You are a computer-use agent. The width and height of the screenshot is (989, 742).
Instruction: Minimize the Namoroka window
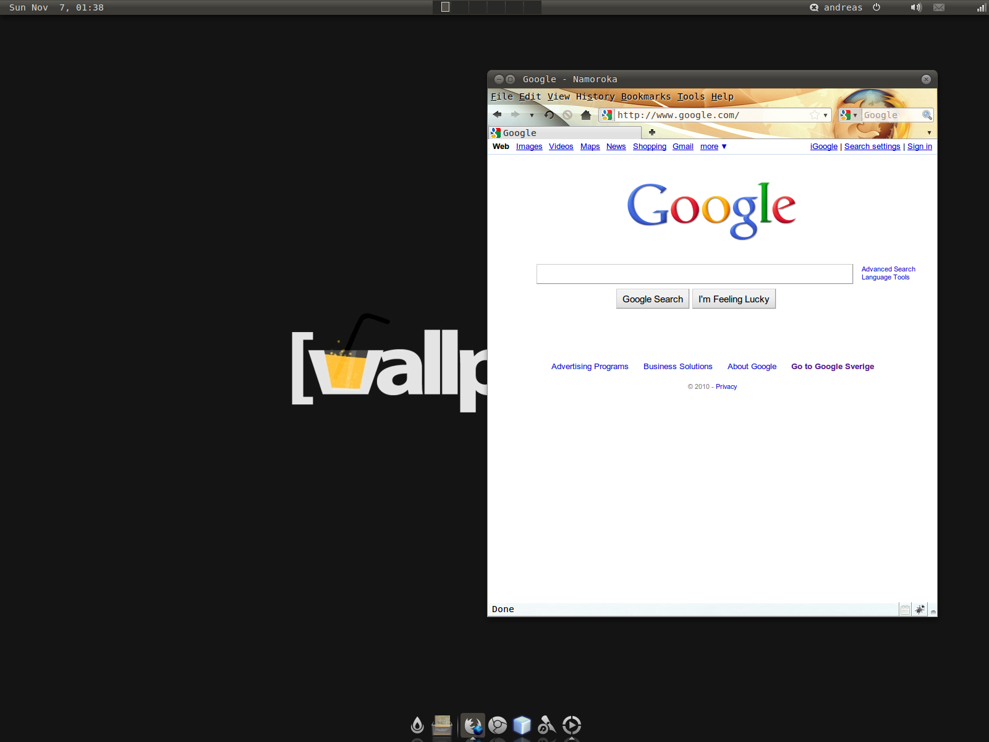coord(499,79)
